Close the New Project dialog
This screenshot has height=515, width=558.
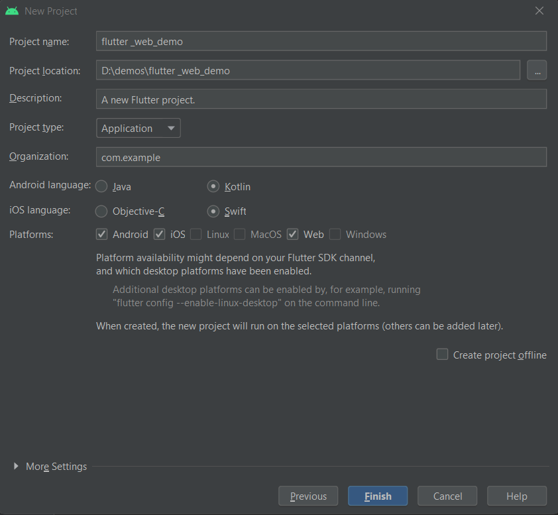(x=539, y=11)
